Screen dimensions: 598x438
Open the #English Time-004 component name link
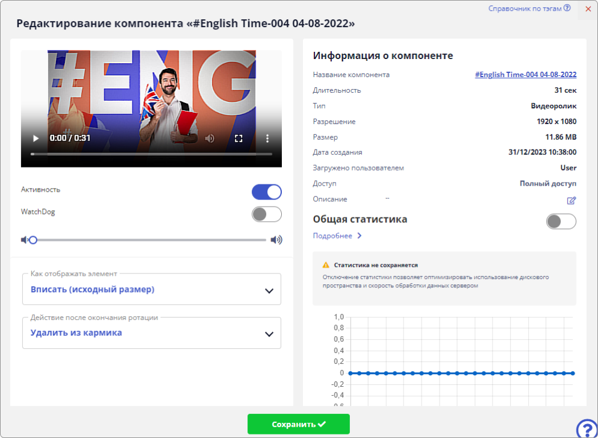(525, 75)
